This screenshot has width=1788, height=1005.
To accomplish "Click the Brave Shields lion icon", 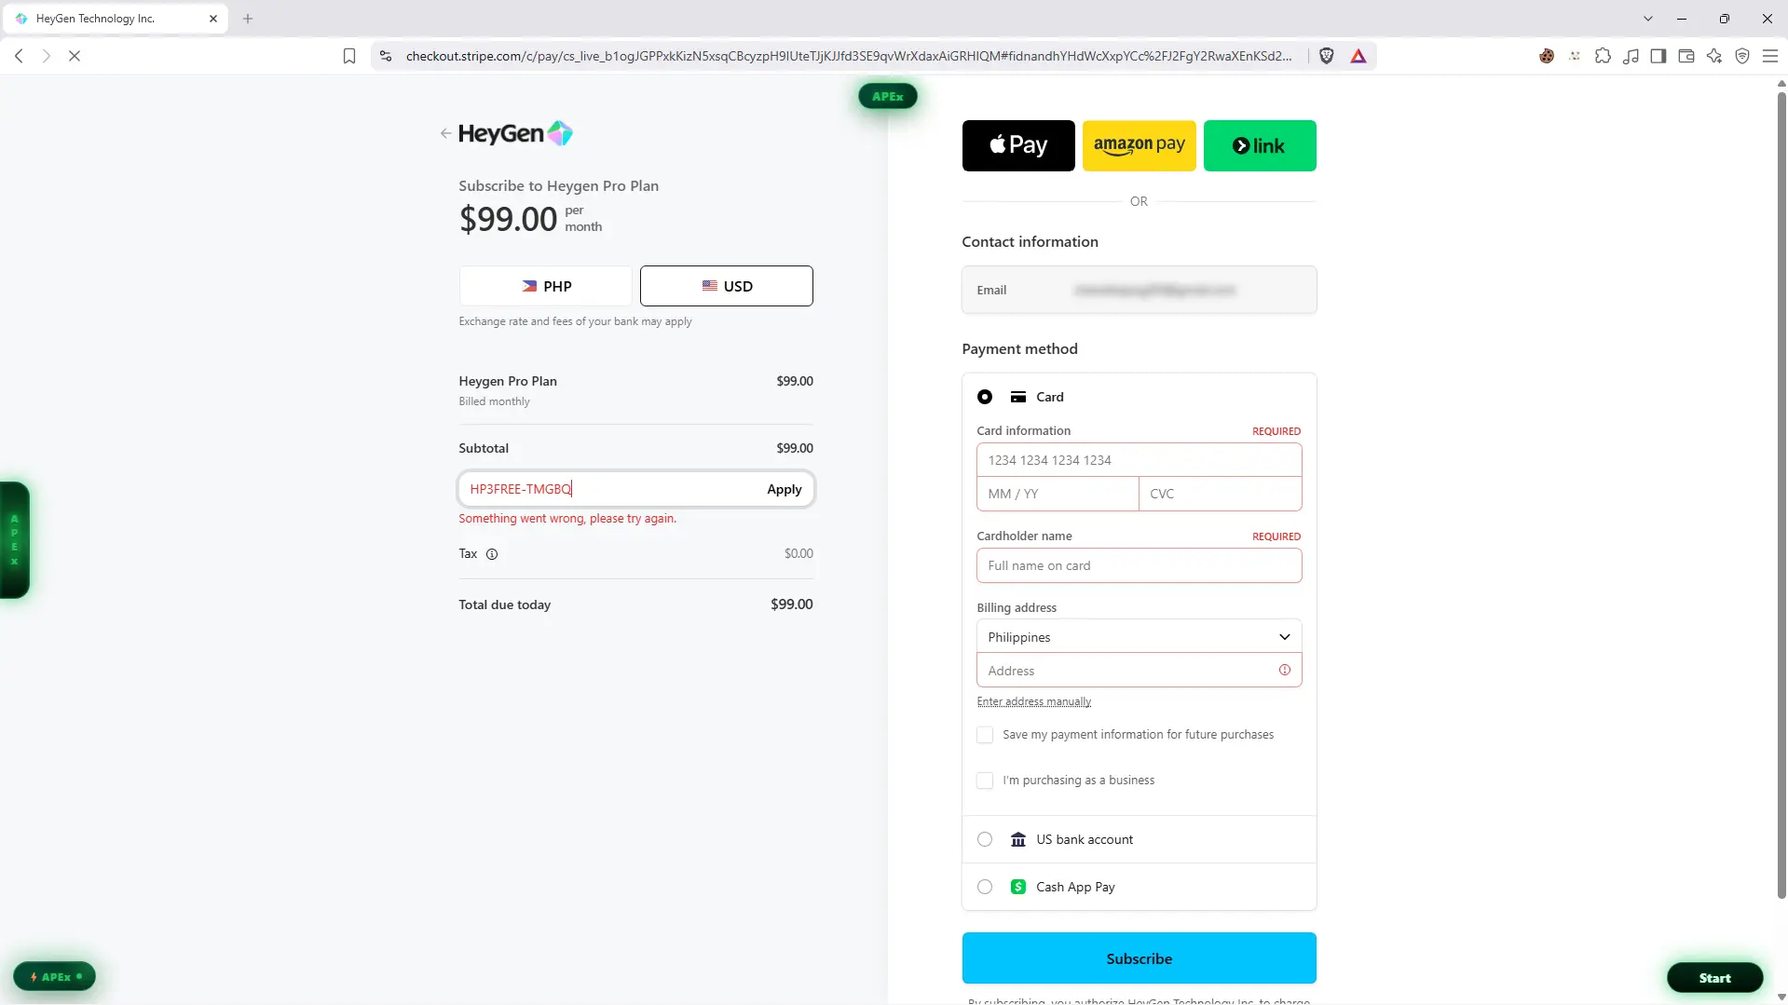I will pos(1327,56).
